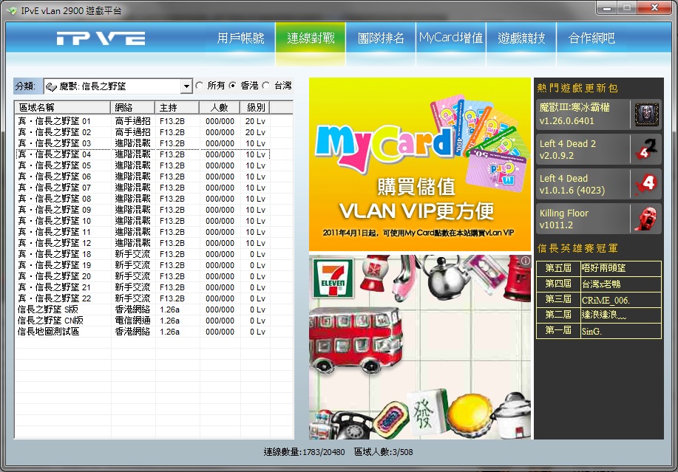Viewport: 678px width, 472px height.
Task: Click the info icon on 7-Eleven ad
Action: (525, 261)
